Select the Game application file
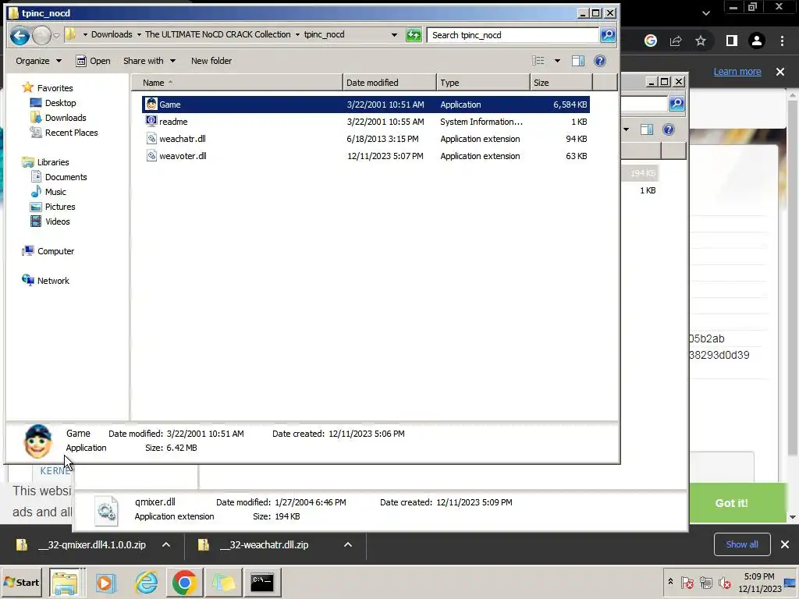Viewport: 799px width, 599px height. tap(365, 105)
